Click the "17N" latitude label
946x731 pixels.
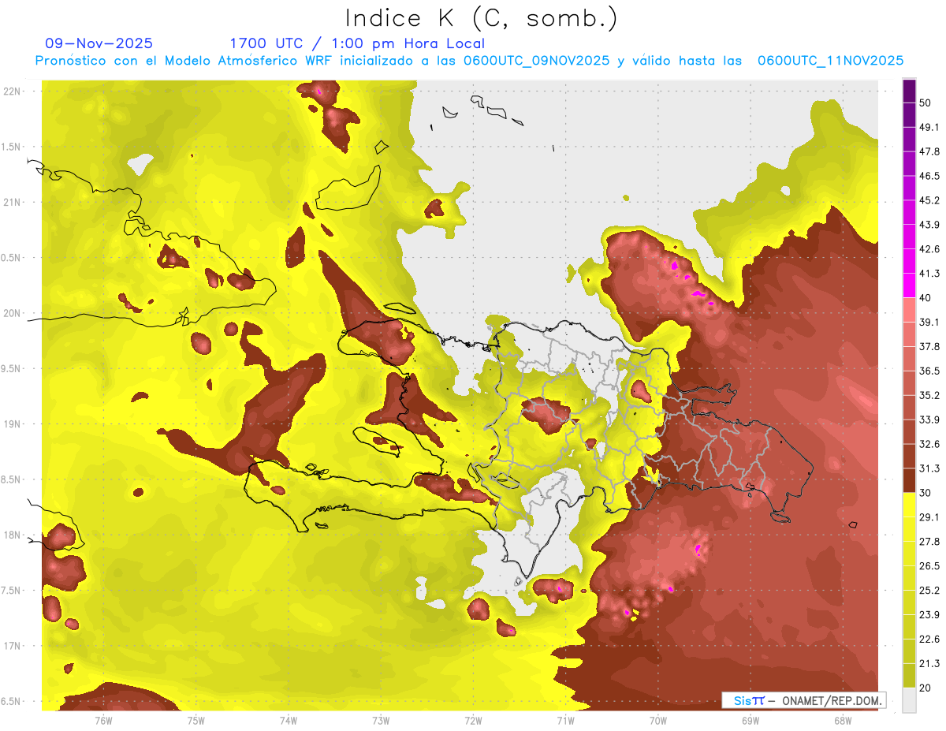pyautogui.click(x=13, y=646)
